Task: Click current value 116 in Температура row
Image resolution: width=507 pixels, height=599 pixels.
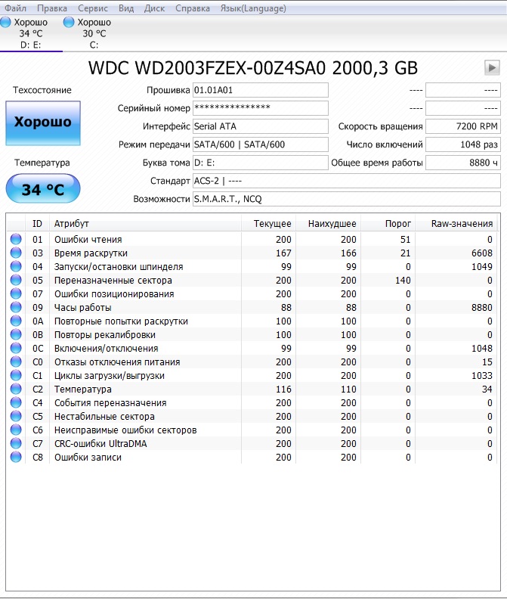Action: coord(283,390)
